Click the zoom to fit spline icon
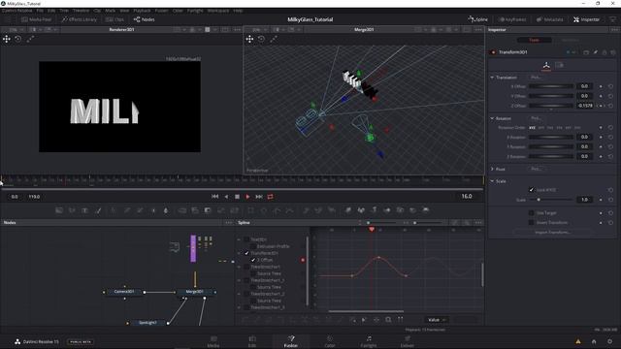Screen dimensions: 621x349 pos(388,320)
